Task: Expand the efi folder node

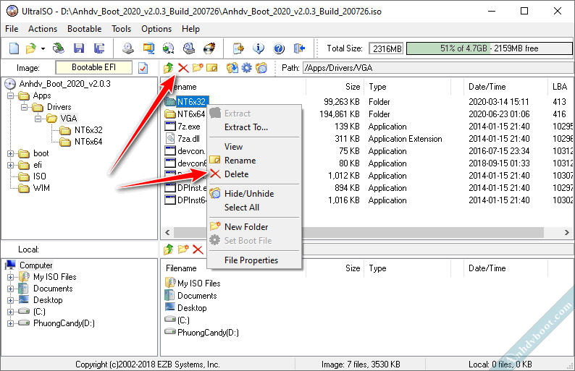Action: [x=11, y=165]
